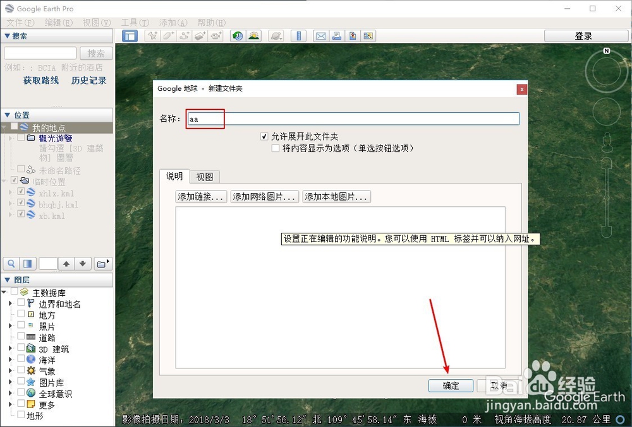The width and height of the screenshot is (632, 427).
Task: Click the transparency gradient icon under Places list
Action: 27,264
